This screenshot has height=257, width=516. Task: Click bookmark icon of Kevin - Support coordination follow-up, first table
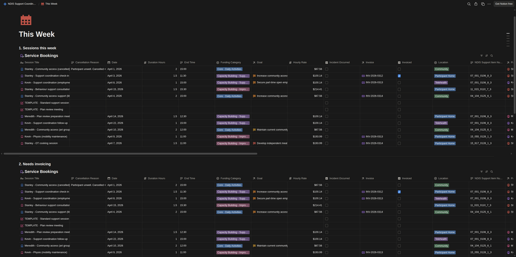coord(22,123)
